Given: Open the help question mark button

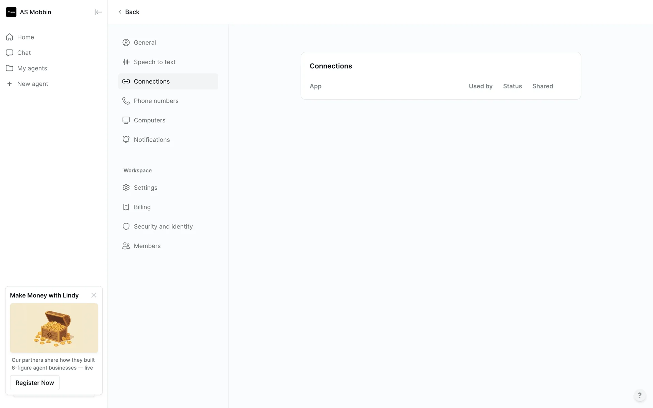Looking at the screenshot, I should (x=639, y=395).
